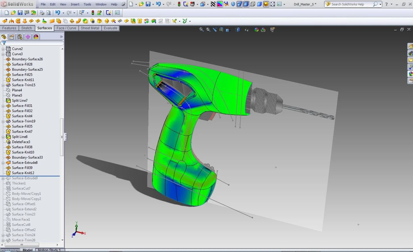Open the Curves tool

coord(185,21)
